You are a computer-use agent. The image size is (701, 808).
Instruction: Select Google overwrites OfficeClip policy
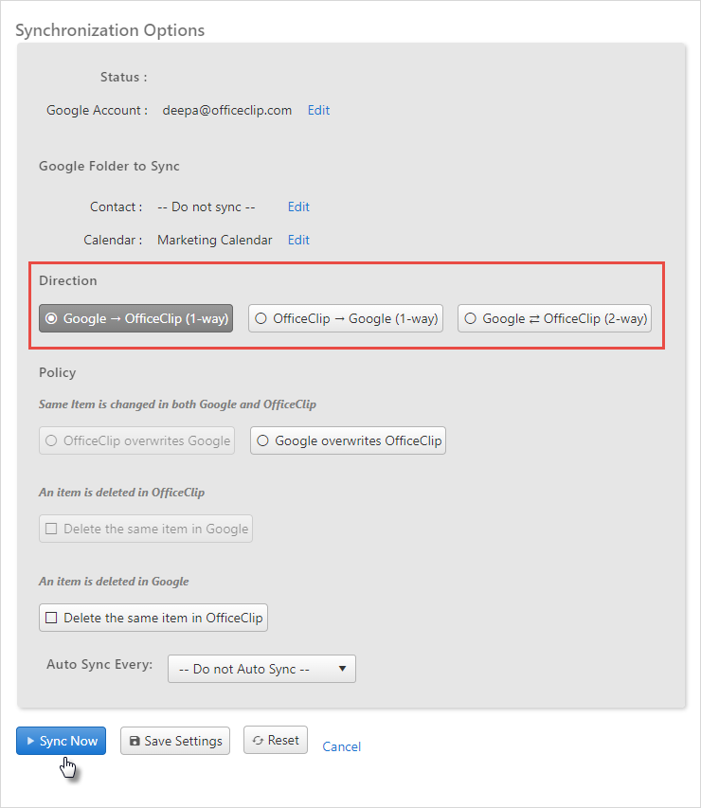click(348, 440)
